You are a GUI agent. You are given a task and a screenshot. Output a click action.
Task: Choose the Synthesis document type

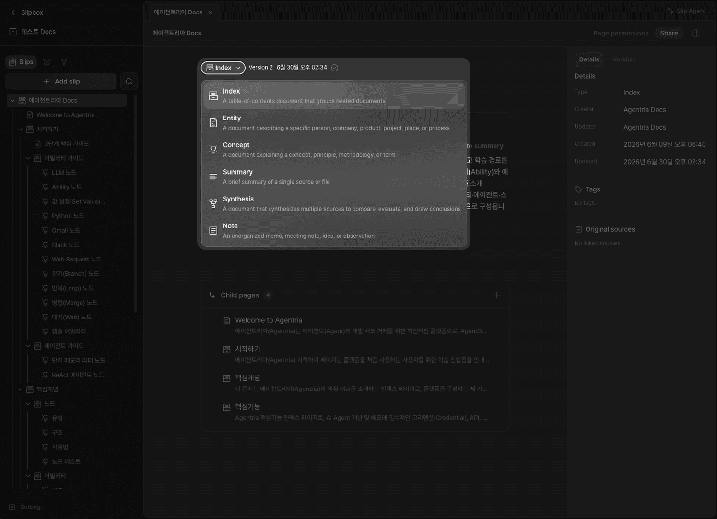[334, 203]
